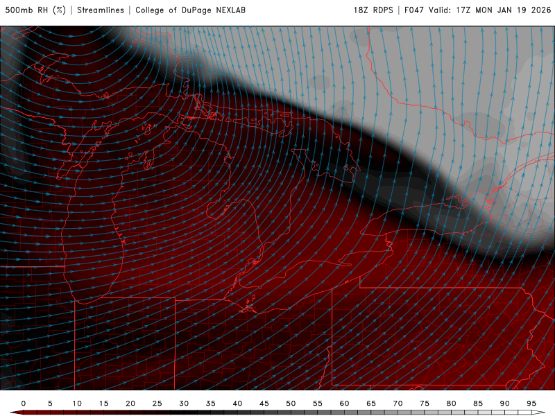The height and width of the screenshot is (416, 555).
Task: Click the "90" value on the color scale
Action: tap(505, 404)
